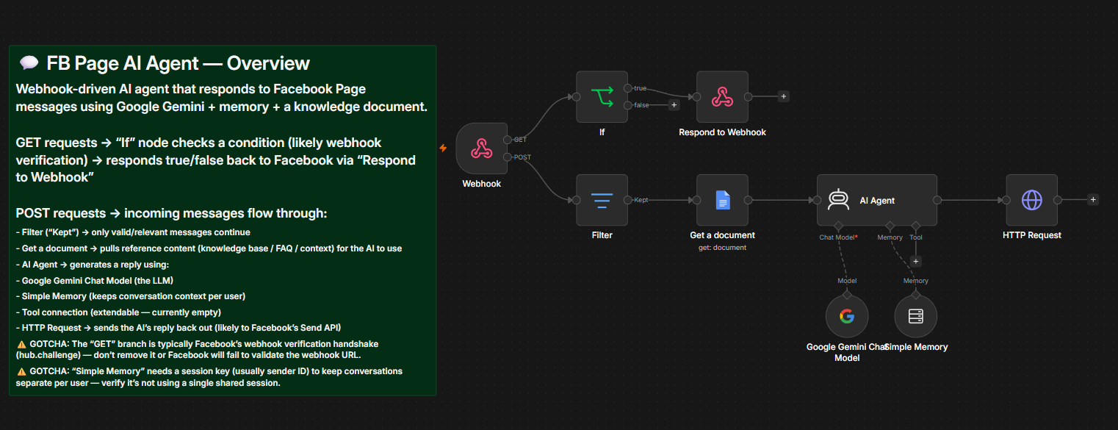Select the HTTP Request node
The width and height of the screenshot is (1118, 430).
coord(1032,200)
